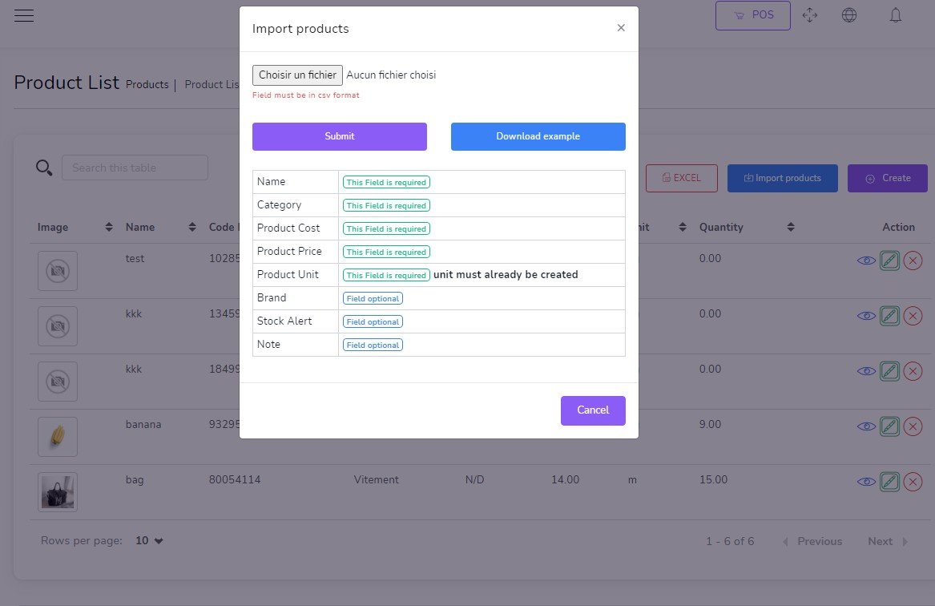The width and height of the screenshot is (935, 606).
Task: View details of the test product via eye icon
Action: [866, 260]
